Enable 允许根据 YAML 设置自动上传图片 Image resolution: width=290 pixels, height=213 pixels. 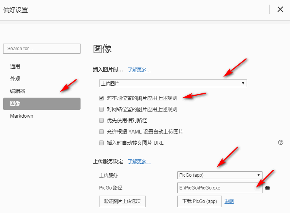(x=101, y=132)
